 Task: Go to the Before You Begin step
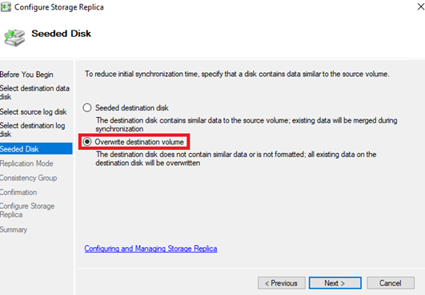pyautogui.click(x=26, y=75)
